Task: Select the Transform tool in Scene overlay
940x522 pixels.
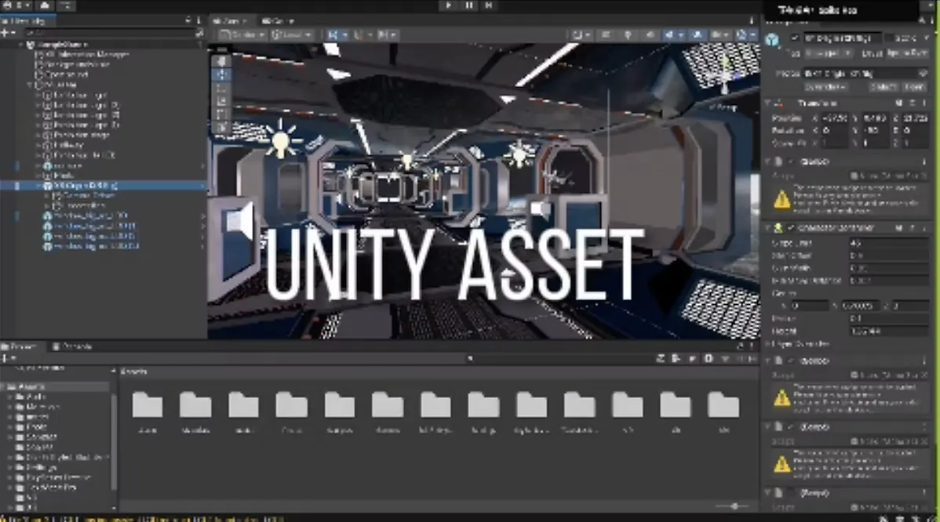Action: (x=222, y=127)
